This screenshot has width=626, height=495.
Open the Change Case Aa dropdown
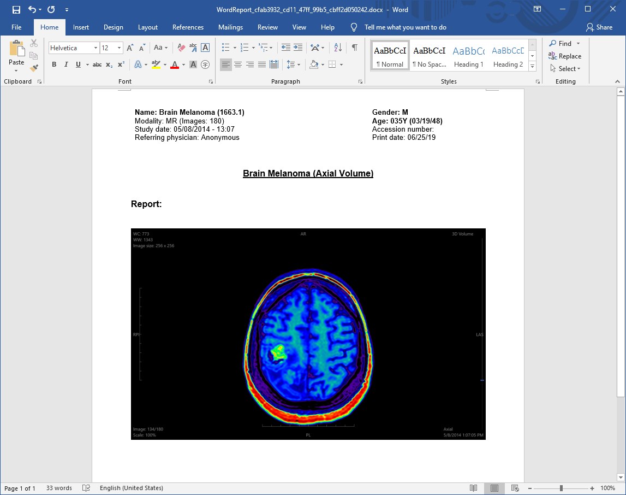[160, 48]
